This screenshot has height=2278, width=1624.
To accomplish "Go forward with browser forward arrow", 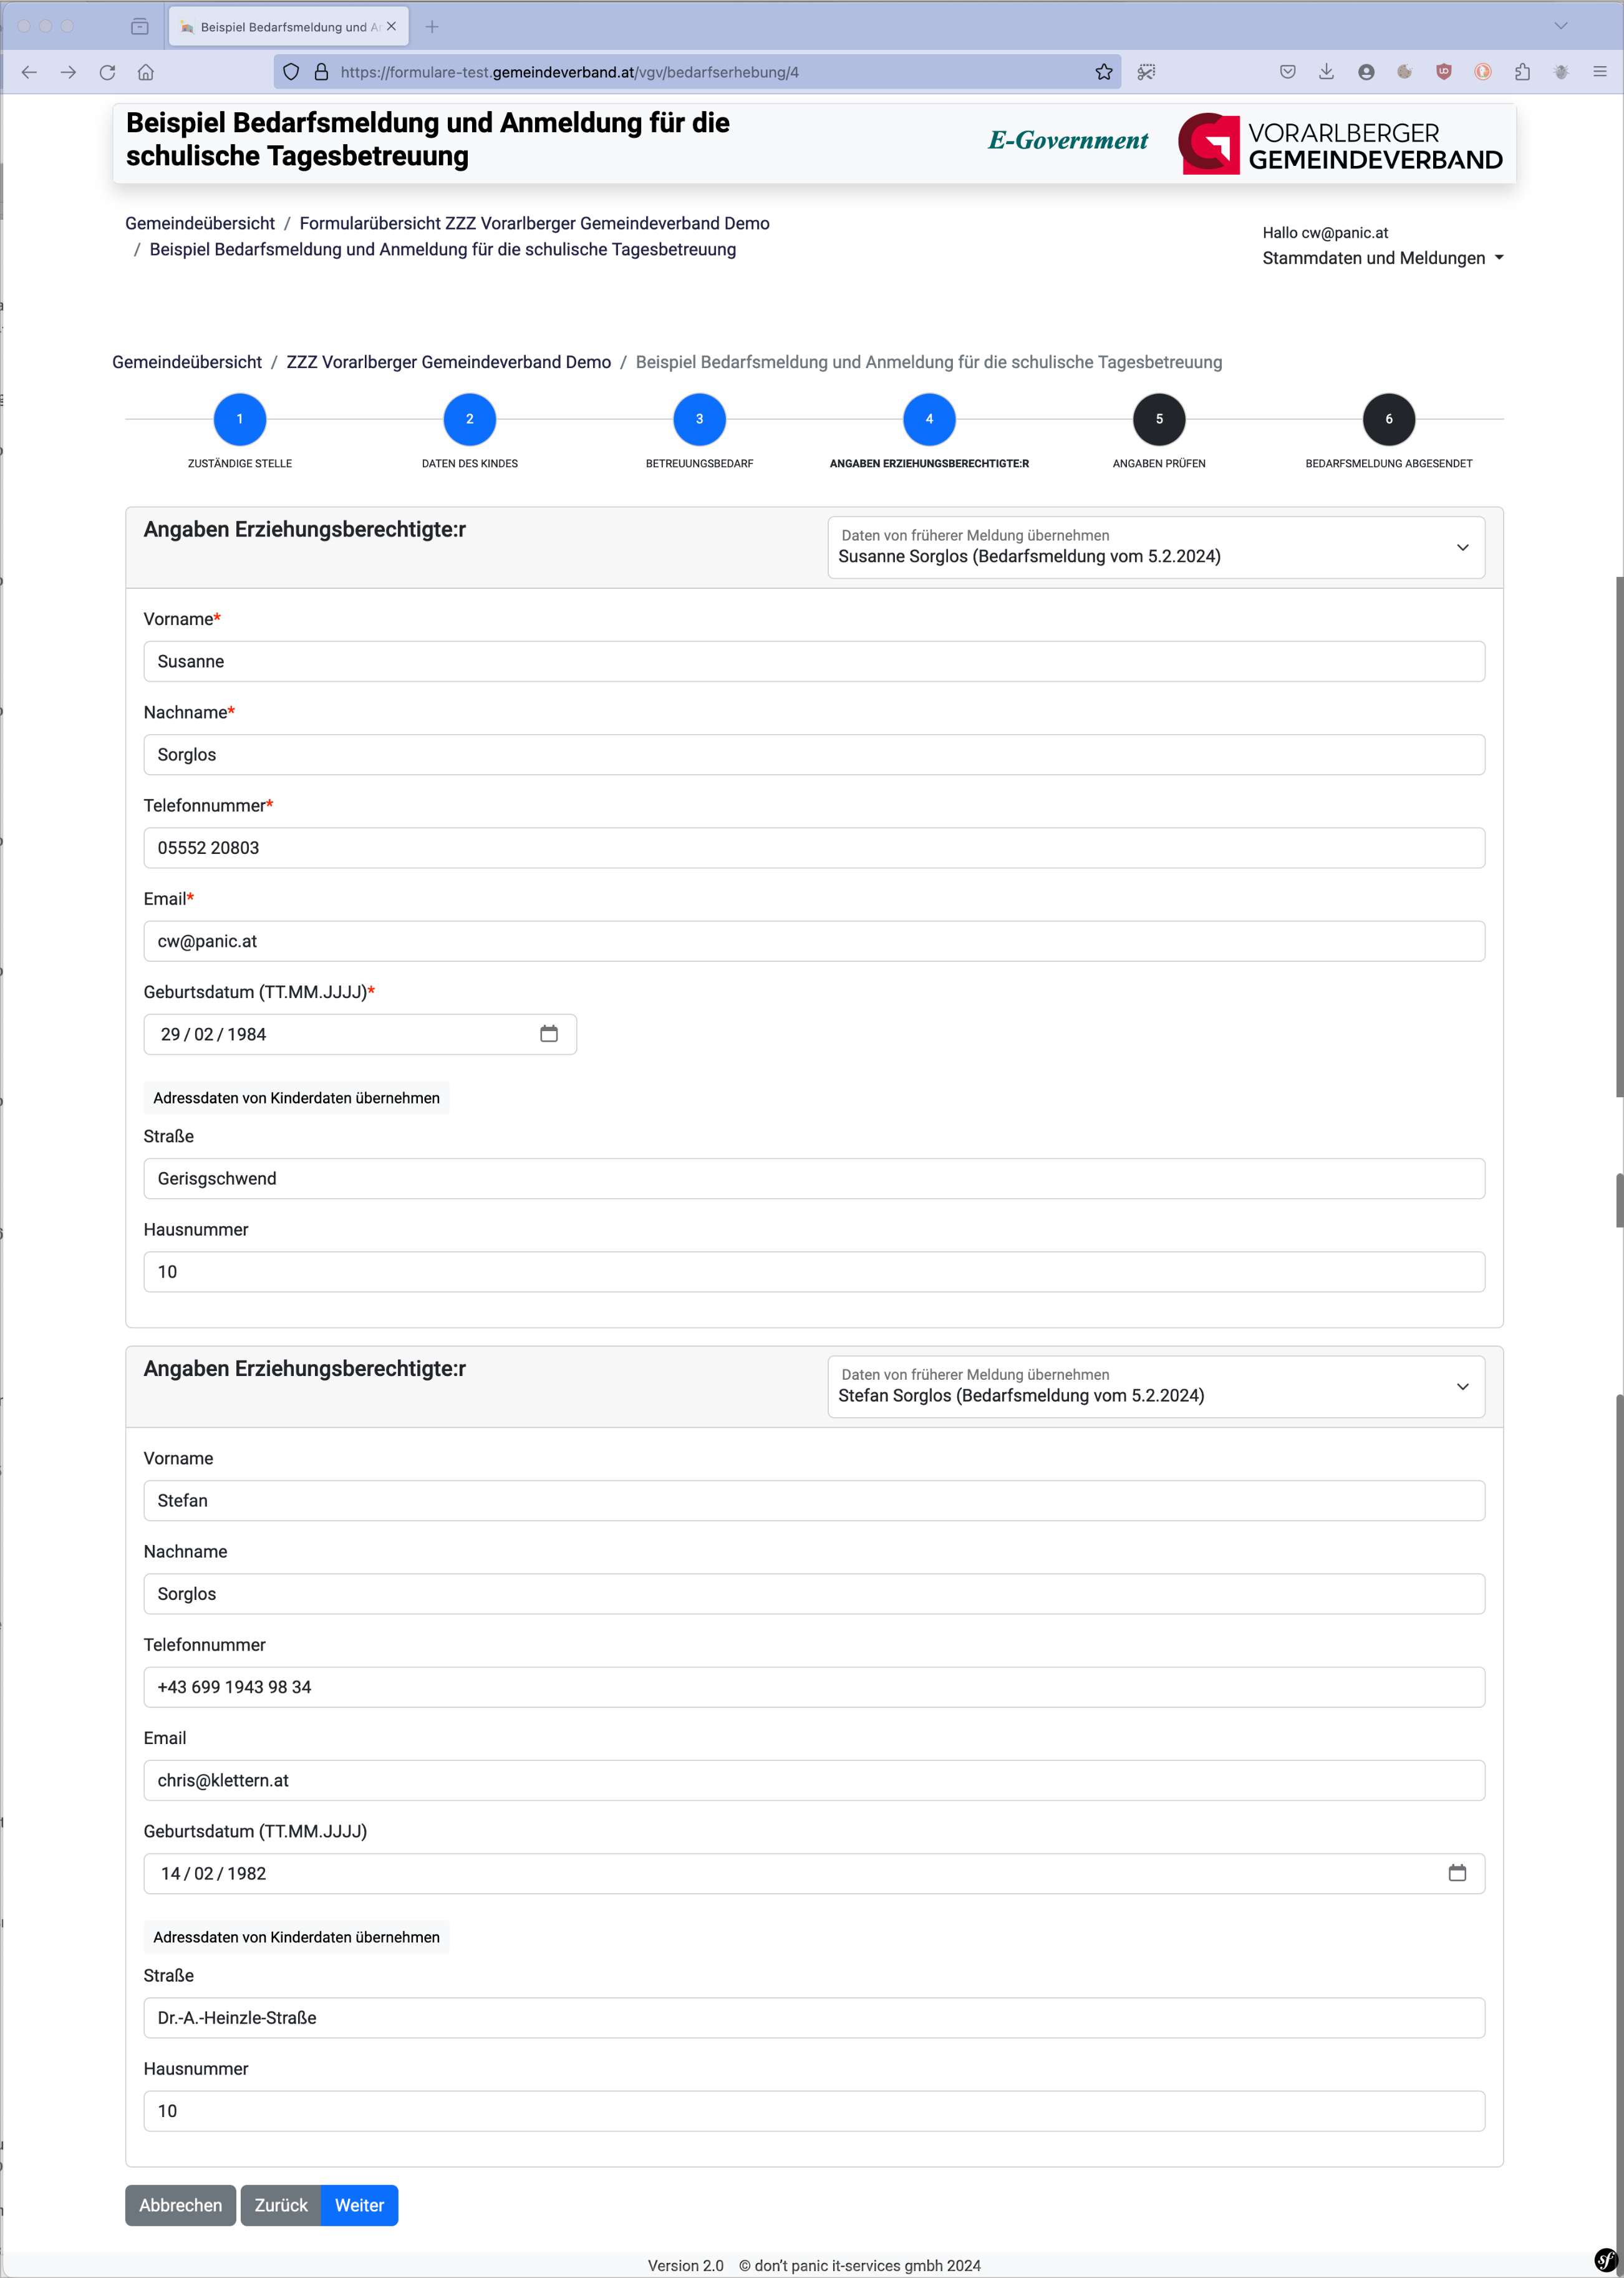I will (68, 72).
